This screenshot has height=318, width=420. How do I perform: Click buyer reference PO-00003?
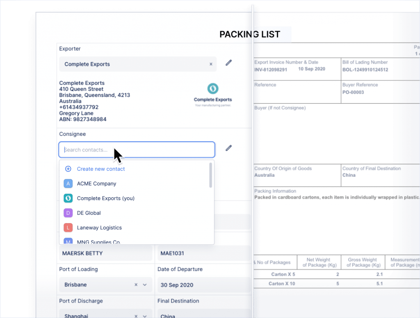click(x=353, y=92)
